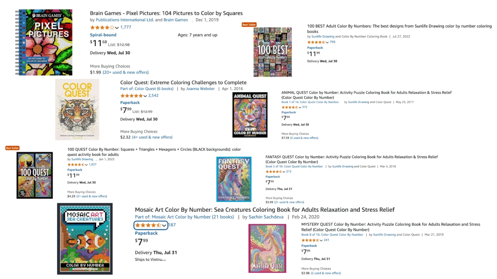Click the Color Quest tiger cover image

(77, 109)
